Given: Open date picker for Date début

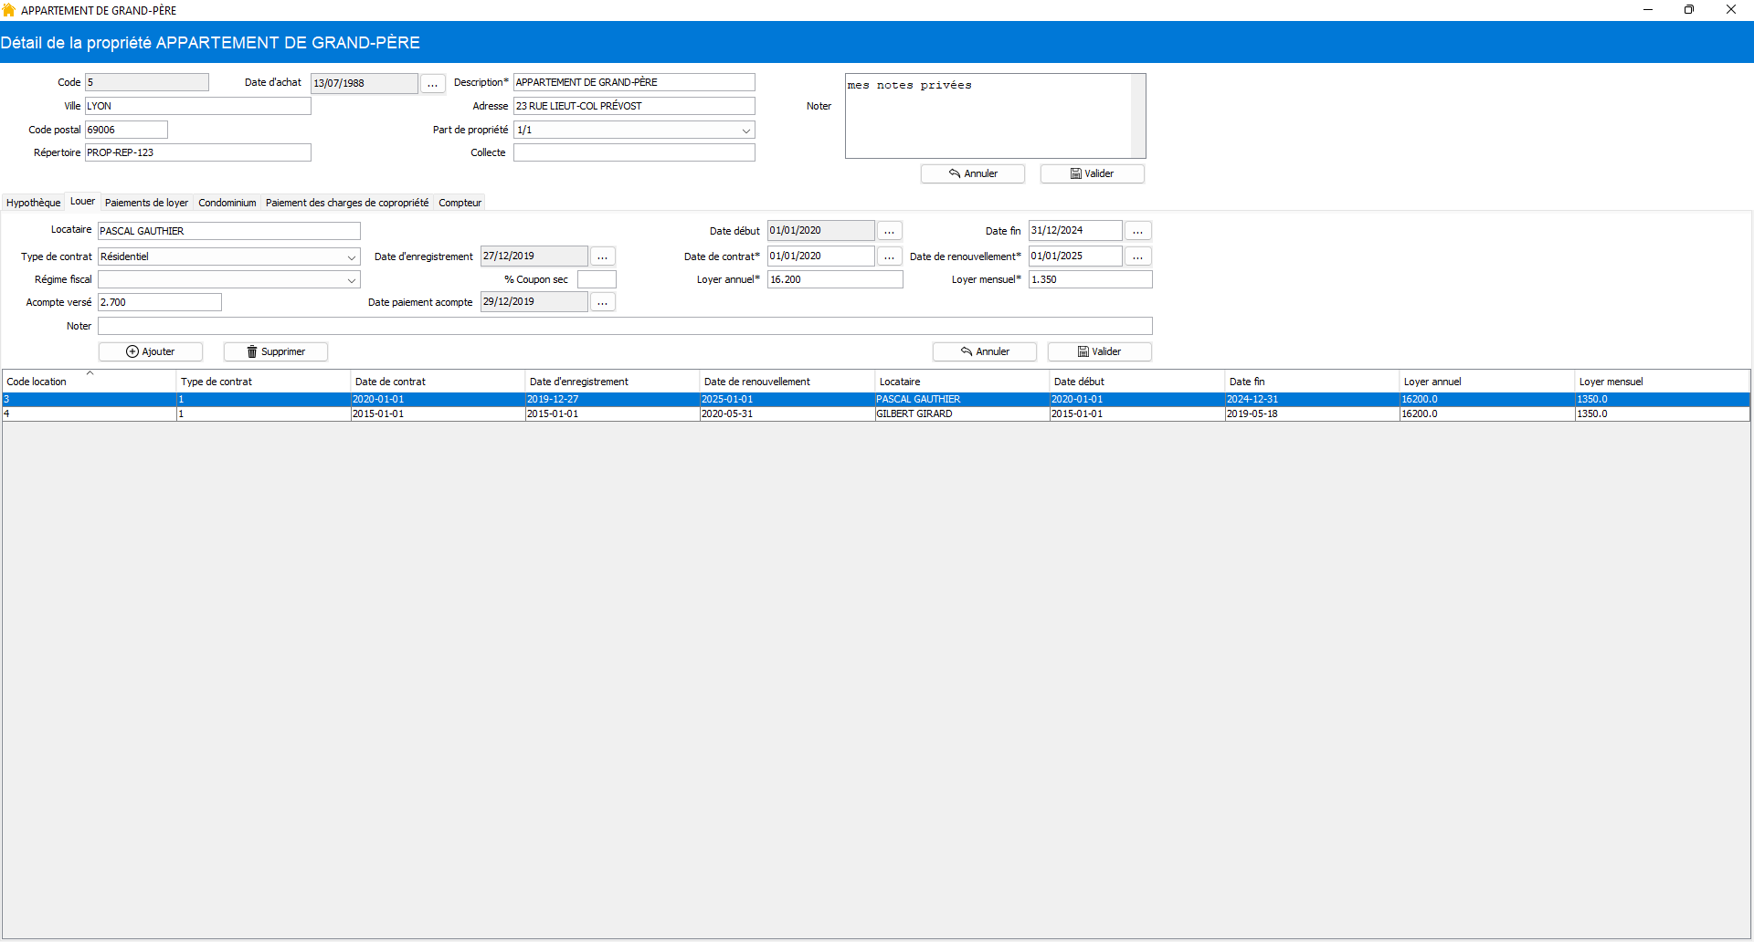Looking at the screenshot, I should tap(889, 231).
